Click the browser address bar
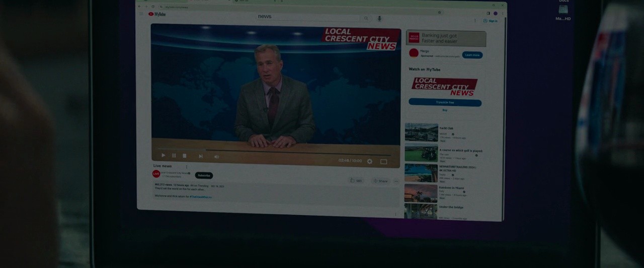Viewport: 644px width, 268px height. [302, 10]
